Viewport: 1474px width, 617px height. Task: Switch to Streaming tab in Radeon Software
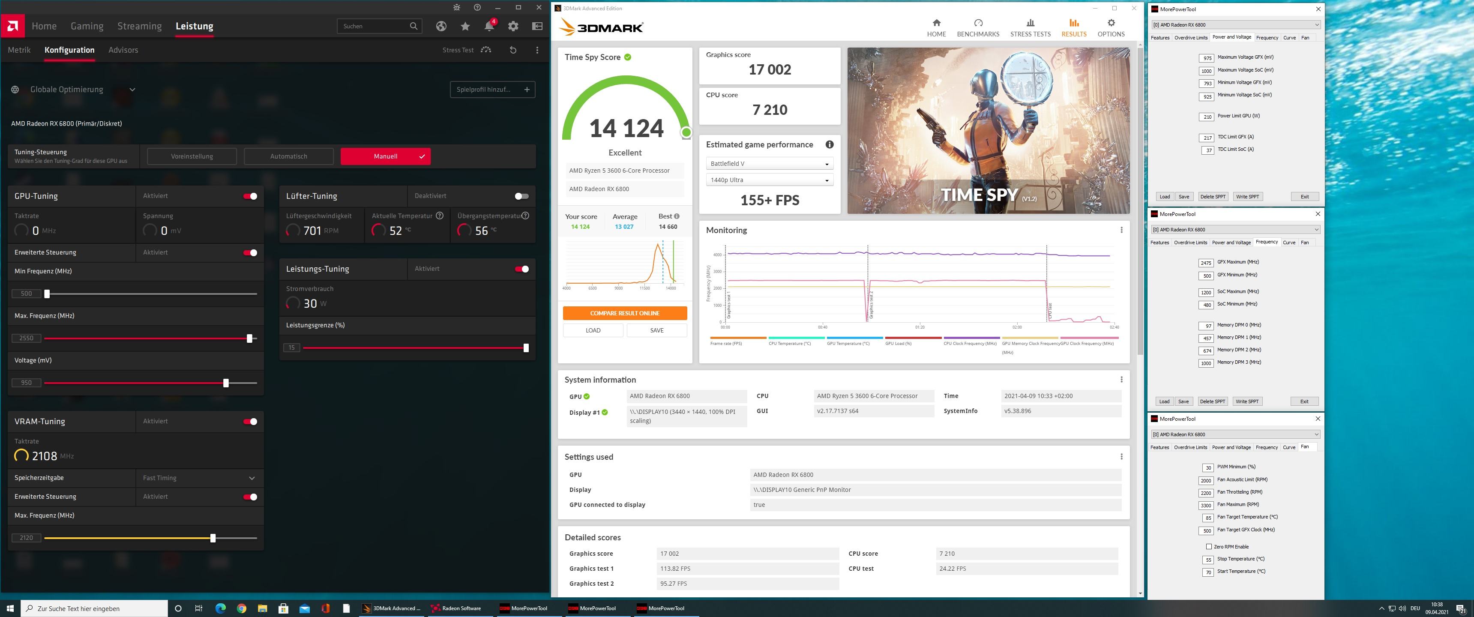[140, 26]
